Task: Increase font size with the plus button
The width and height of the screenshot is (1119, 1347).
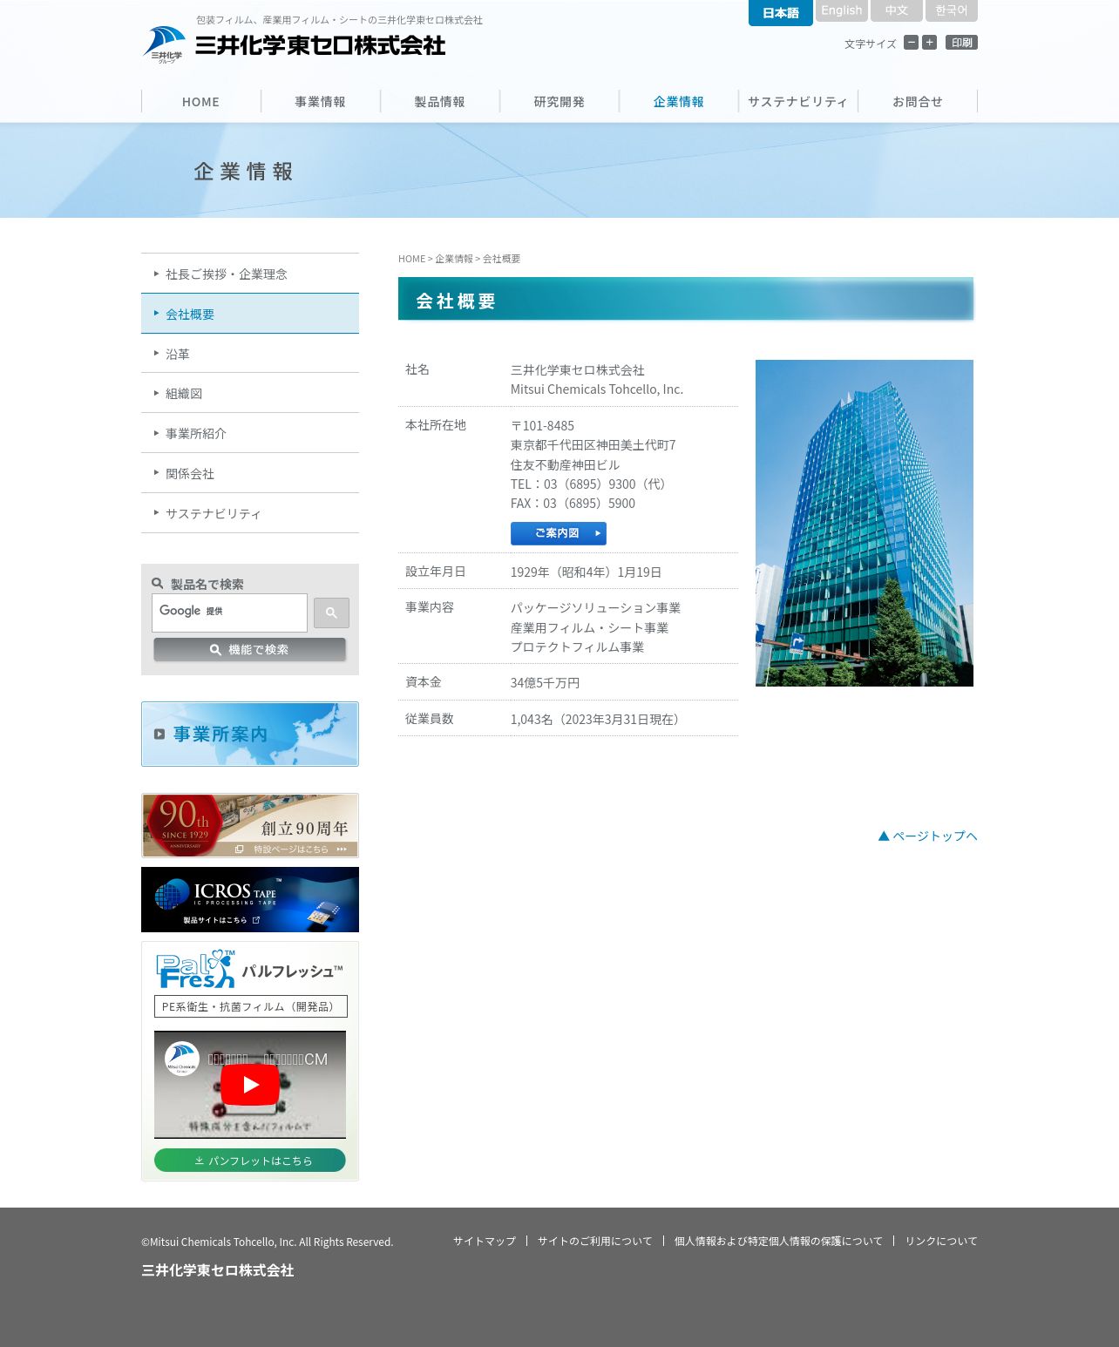Action: [x=929, y=43]
